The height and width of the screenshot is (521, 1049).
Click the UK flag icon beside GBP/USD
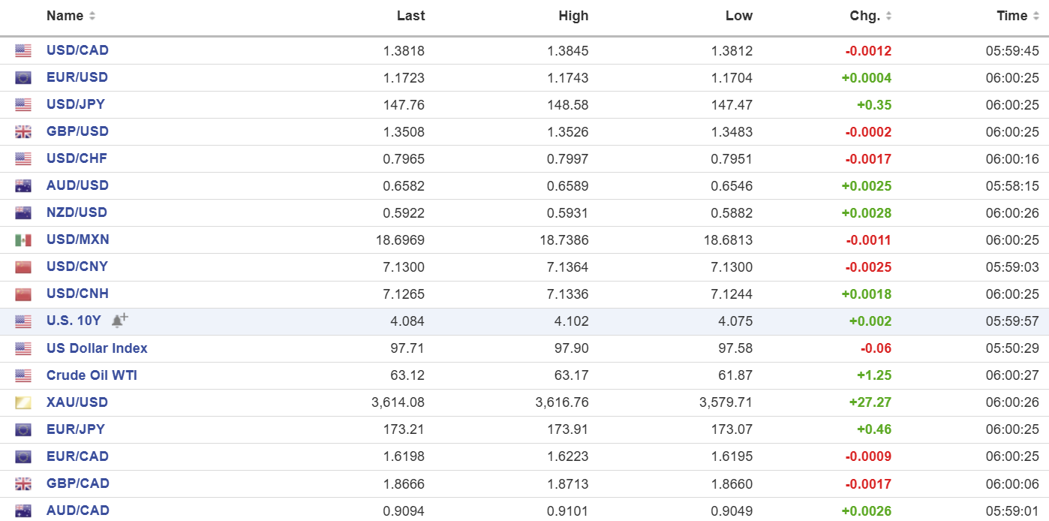click(23, 132)
